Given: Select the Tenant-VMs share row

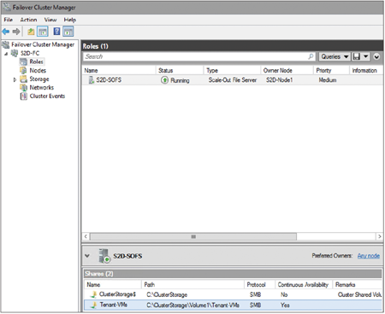Looking at the screenshot, I should [x=233, y=305].
